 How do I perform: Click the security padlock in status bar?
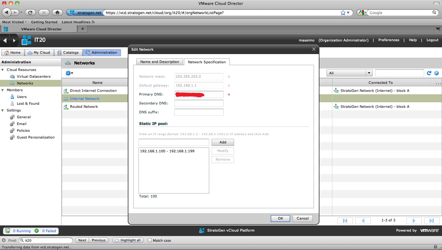[x=436, y=247]
